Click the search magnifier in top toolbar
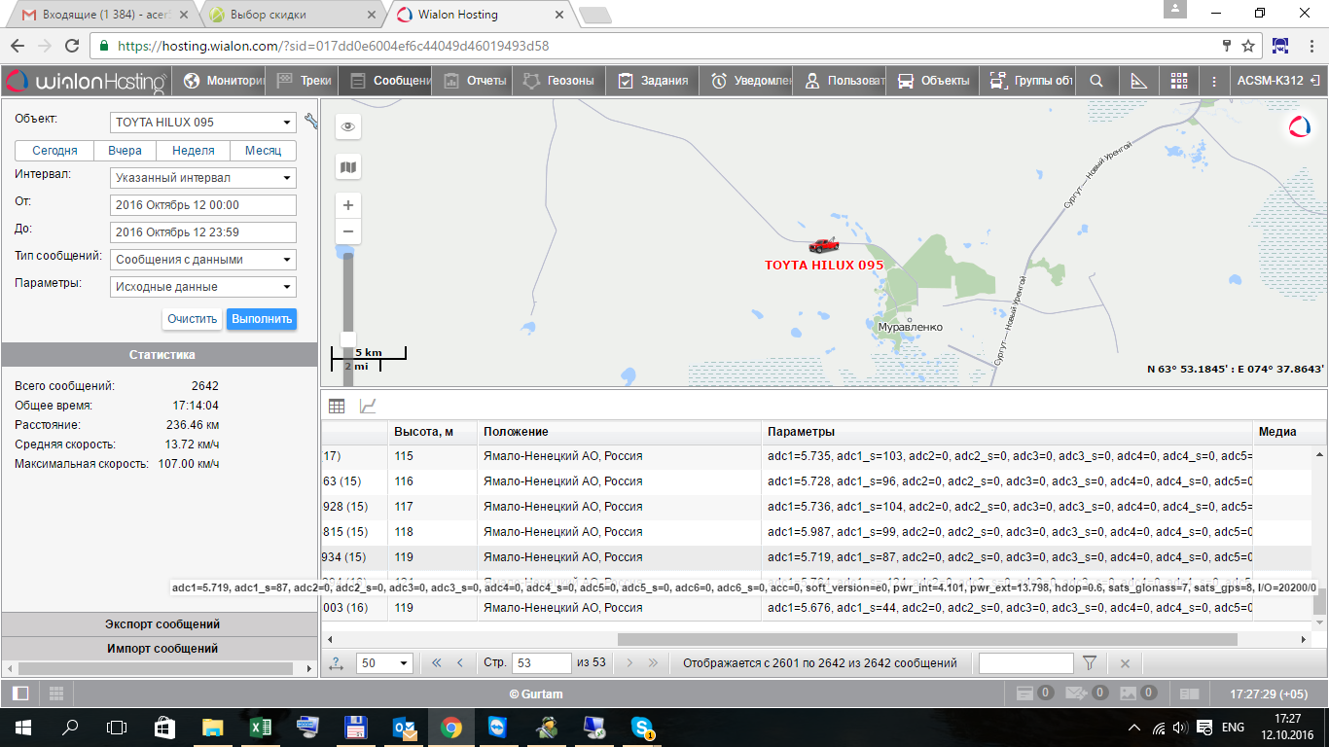Image resolution: width=1329 pixels, height=747 pixels. tap(1096, 81)
